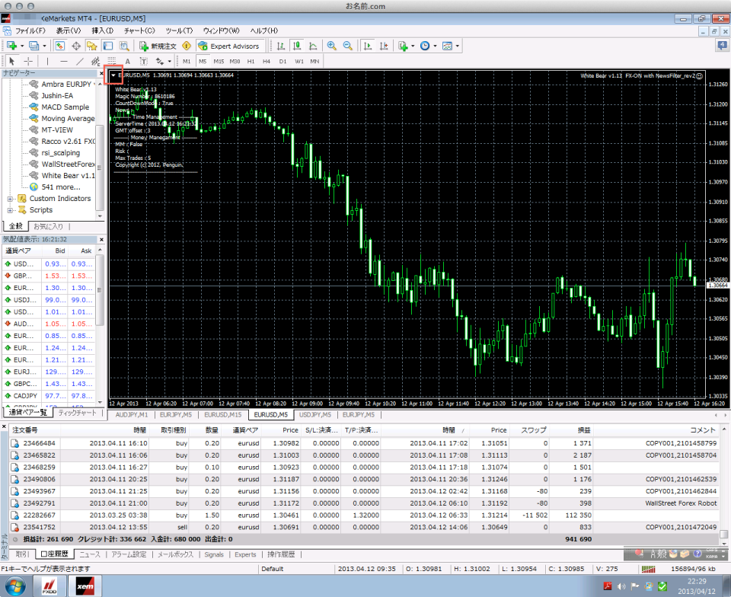Image resolution: width=731 pixels, height=597 pixels.
Task: Open the periodicity clock dropdown
Action: click(x=427, y=46)
